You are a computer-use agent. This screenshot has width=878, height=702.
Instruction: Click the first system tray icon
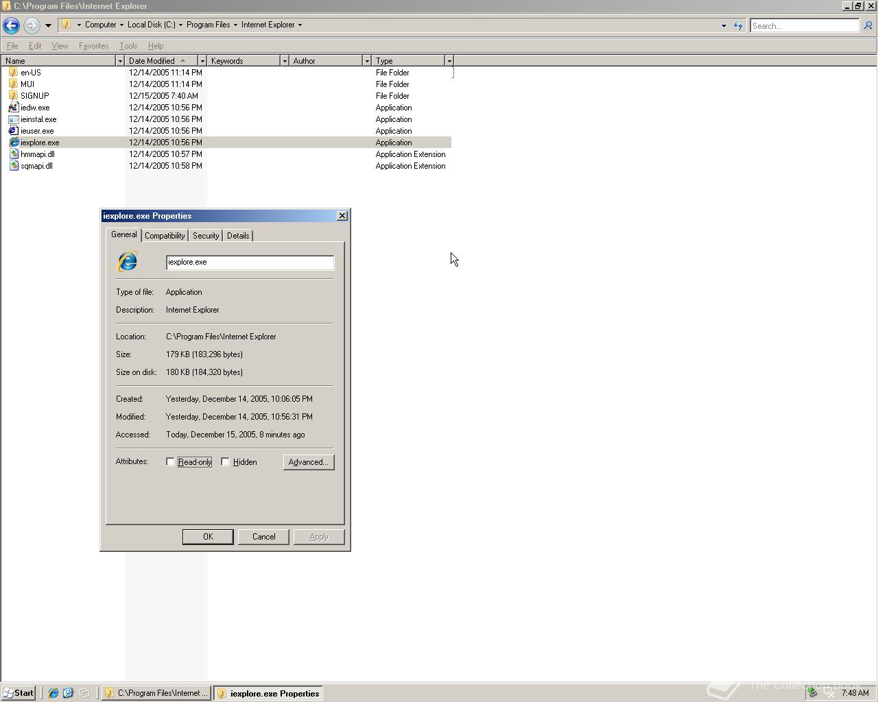[813, 693]
